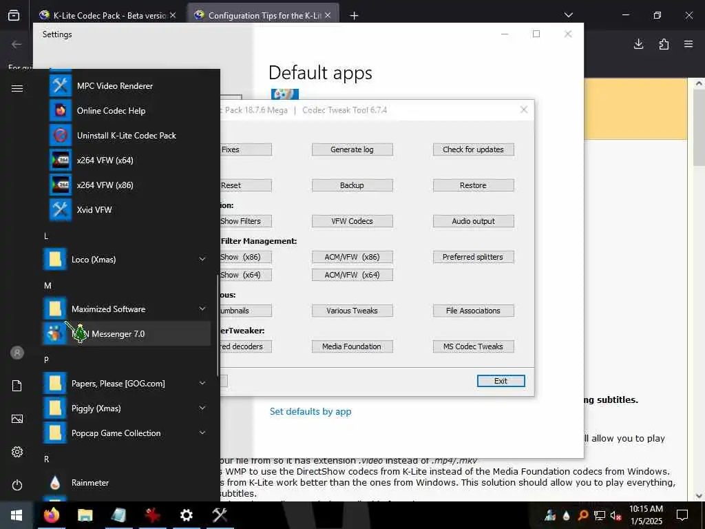Launch Rainmeter from the Start list

coord(127,483)
